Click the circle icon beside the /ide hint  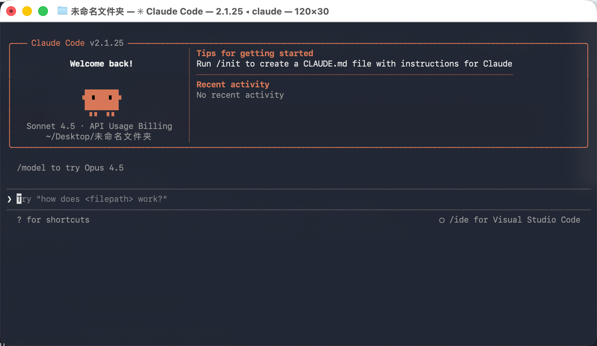coord(442,220)
